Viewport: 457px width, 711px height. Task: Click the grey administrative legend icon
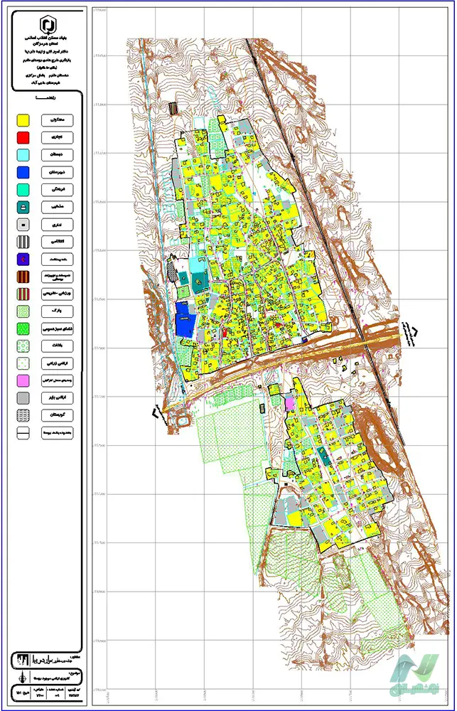tap(23, 225)
